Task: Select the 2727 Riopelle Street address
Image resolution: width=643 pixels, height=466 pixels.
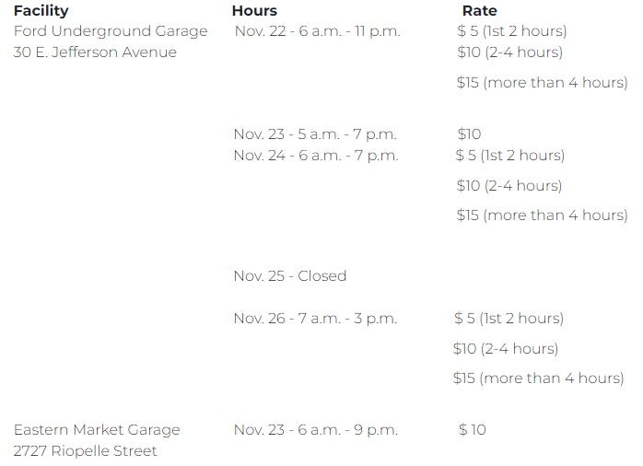Action: (85, 451)
